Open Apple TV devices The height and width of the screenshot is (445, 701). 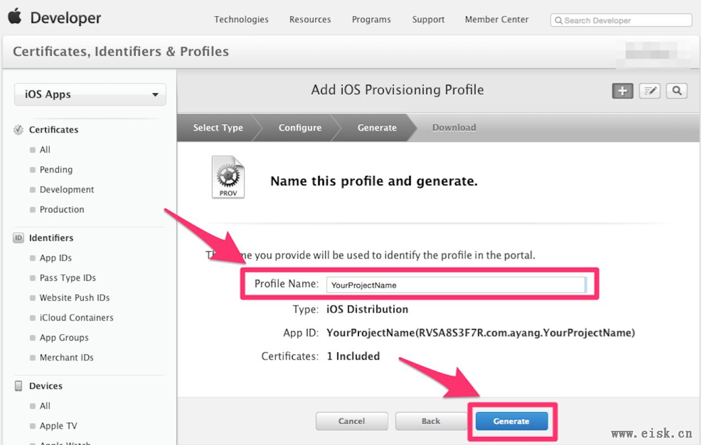(58, 426)
